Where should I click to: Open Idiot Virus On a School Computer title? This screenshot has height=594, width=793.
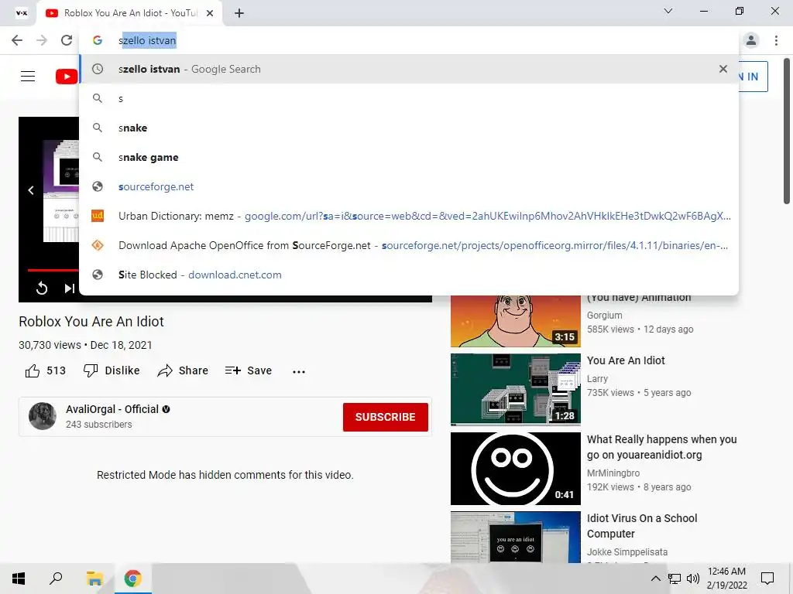pos(642,526)
